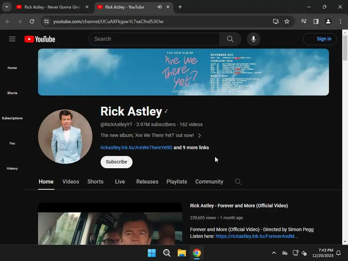The width and height of the screenshot is (348, 261).
Task: Click the '239,605 views' text
Action: click(x=203, y=218)
